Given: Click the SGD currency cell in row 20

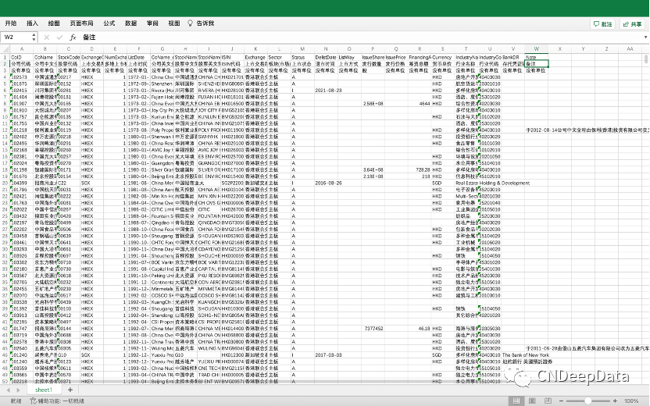Looking at the screenshot, I should [x=443, y=183].
